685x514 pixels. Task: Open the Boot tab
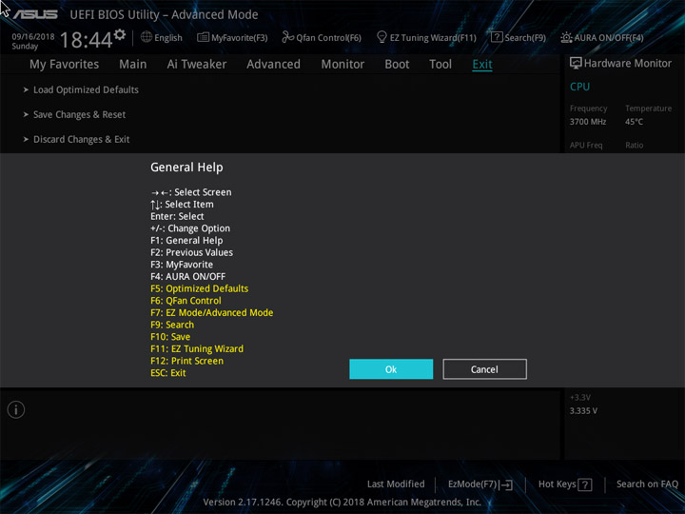point(397,65)
